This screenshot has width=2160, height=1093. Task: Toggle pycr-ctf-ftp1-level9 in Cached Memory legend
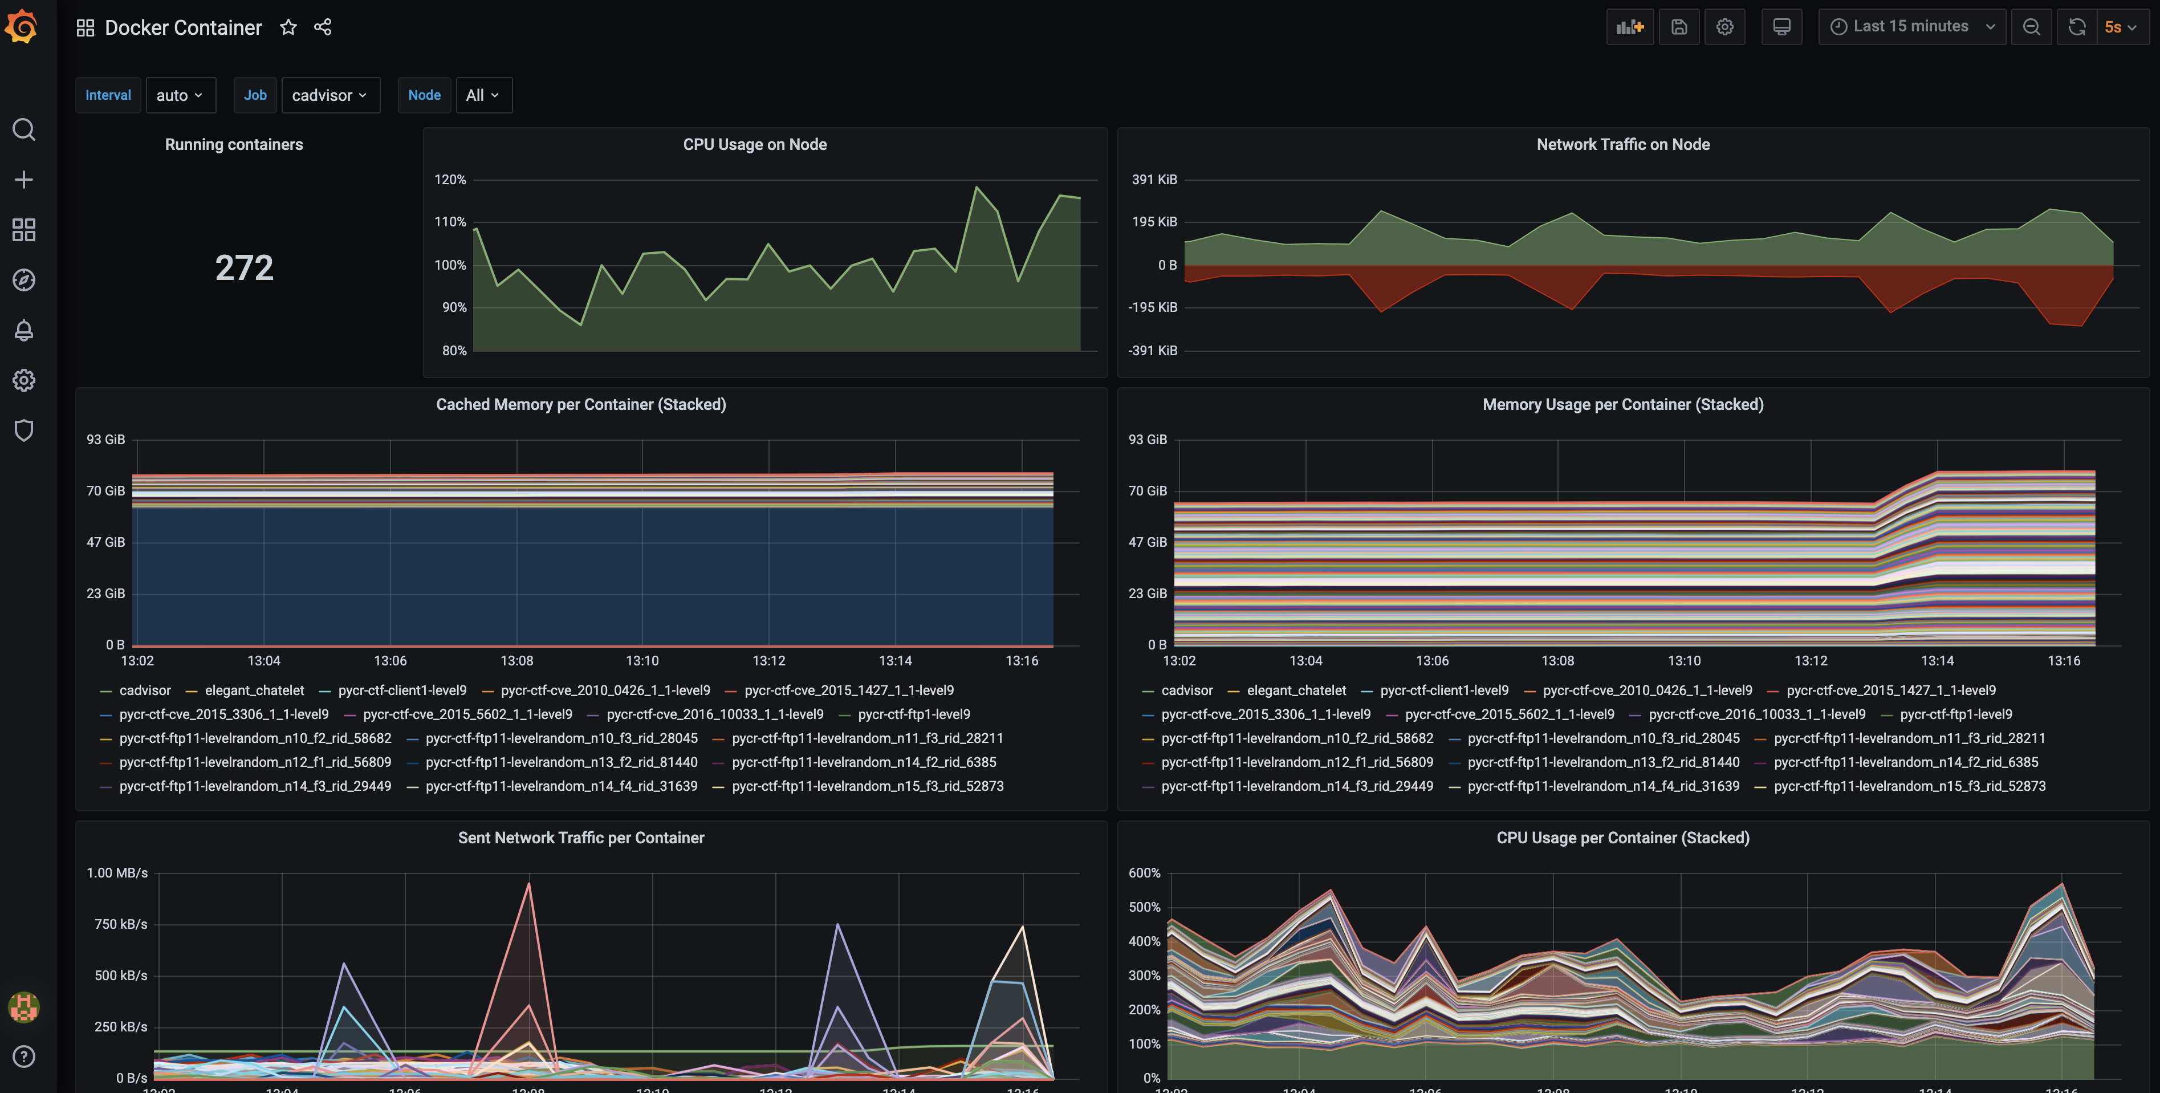913,714
